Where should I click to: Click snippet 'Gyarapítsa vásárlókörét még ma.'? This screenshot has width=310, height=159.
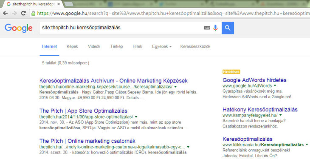(253, 91)
